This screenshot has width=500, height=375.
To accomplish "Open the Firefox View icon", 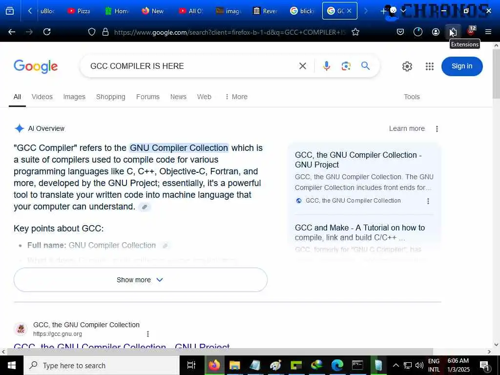I will [x=10, y=11].
